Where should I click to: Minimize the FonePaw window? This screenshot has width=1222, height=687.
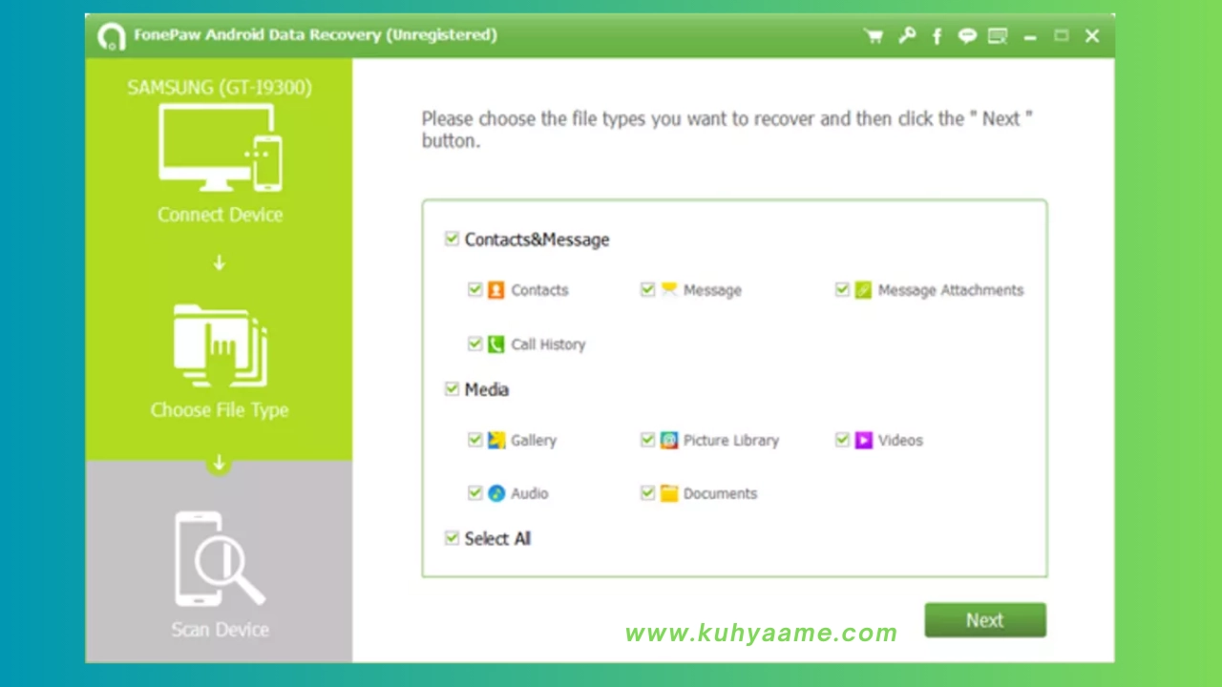(x=1029, y=37)
